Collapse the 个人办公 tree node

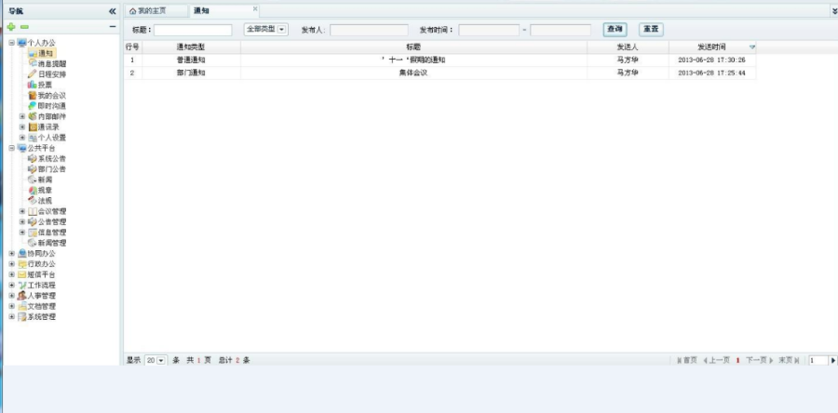12,43
